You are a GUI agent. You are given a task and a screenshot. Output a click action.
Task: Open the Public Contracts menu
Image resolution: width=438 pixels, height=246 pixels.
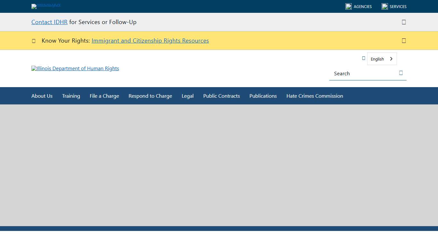[222, 96]
